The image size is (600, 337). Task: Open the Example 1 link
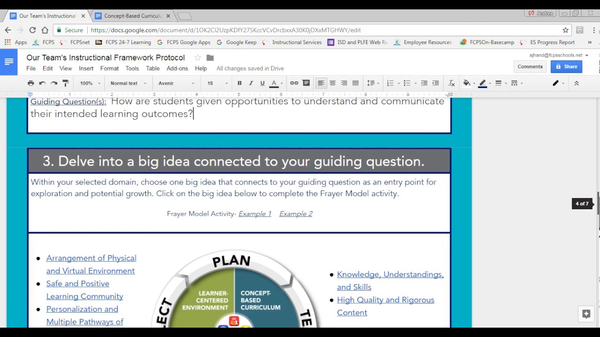255,214
